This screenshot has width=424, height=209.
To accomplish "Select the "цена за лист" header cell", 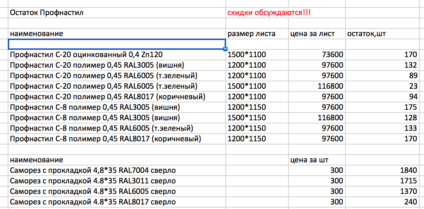I will click(312, 34).
